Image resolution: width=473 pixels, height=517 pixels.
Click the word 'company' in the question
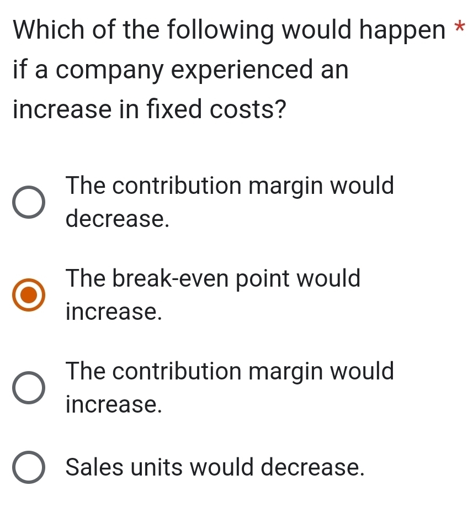pos(110,71)
